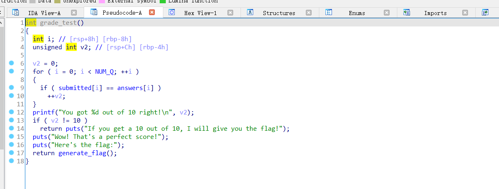Select the NUM_Q identifier in the for loop

click(x=105, y=72)
